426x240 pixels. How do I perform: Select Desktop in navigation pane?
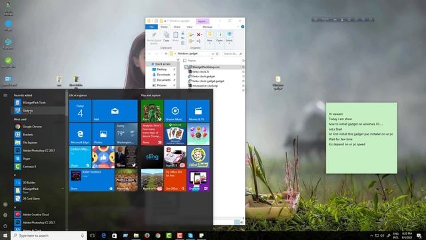click(x=162, y=69)
